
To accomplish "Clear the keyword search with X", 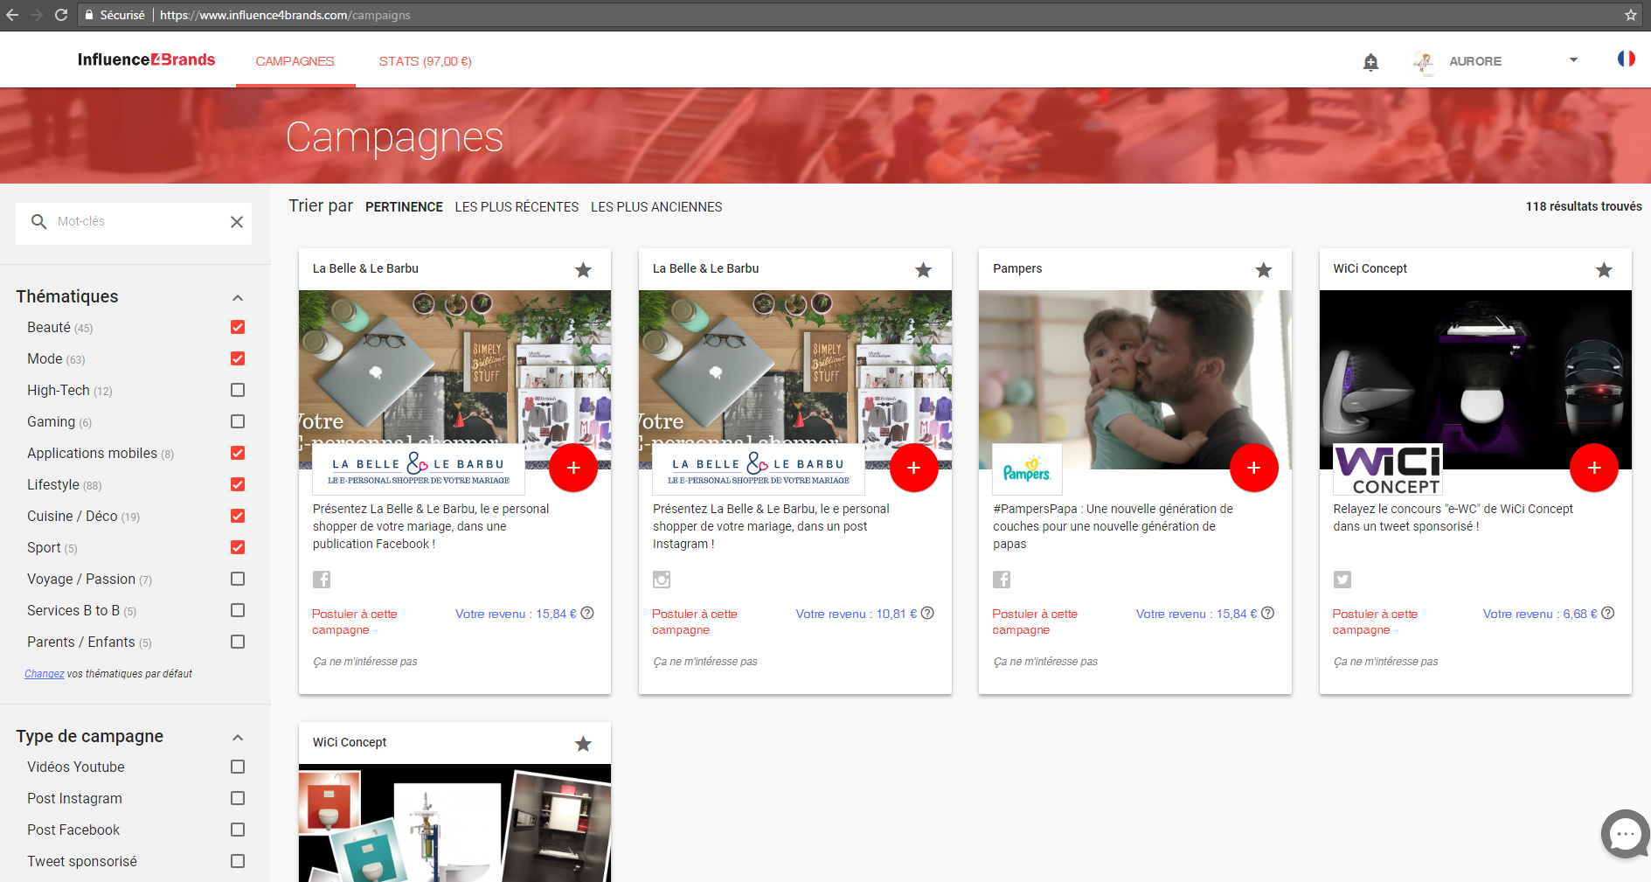I will pyautogui.click(x=237, y=222).
